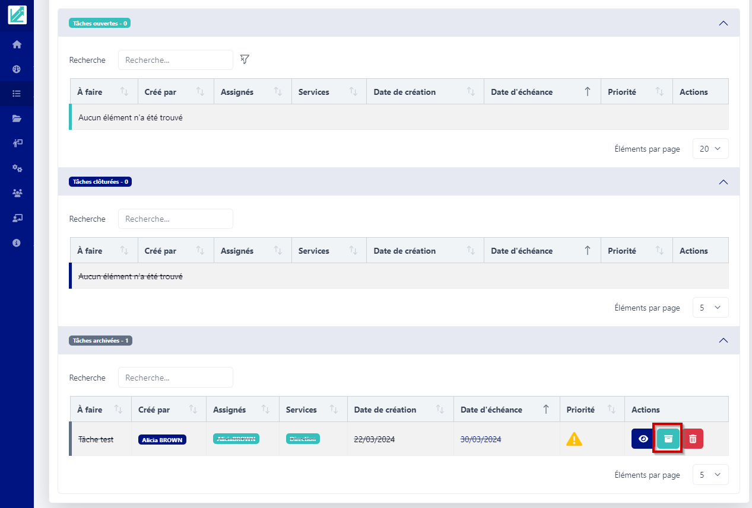The image size is (752, 508).
Task: Open items per page dropdown showing 20
Action: (710, 149)
